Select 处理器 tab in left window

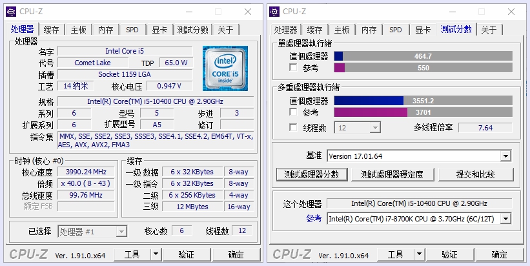(23, 29)
